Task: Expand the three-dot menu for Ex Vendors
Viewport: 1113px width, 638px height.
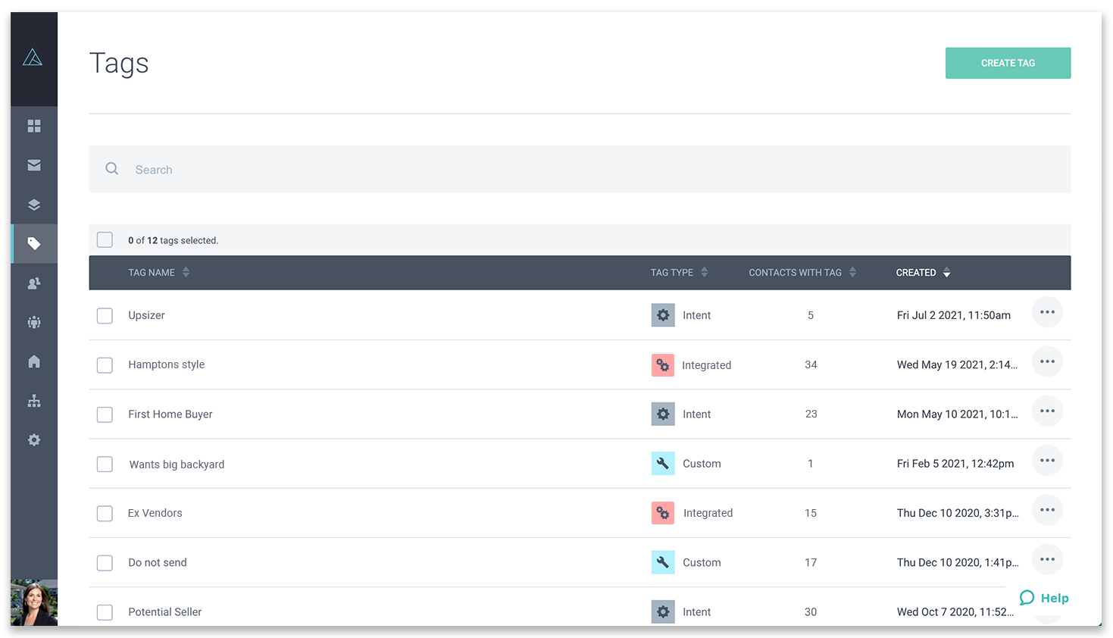Action: 1047,510
